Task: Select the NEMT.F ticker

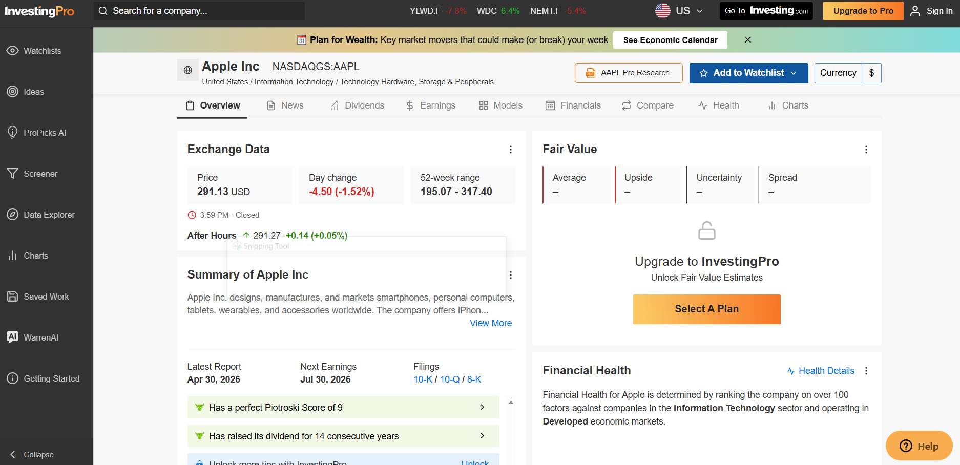Action: click(558, 11)
